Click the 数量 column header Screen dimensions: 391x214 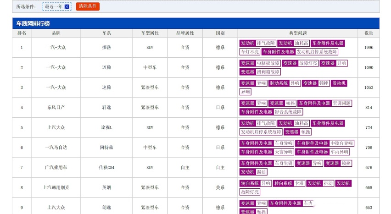[369, 33]
